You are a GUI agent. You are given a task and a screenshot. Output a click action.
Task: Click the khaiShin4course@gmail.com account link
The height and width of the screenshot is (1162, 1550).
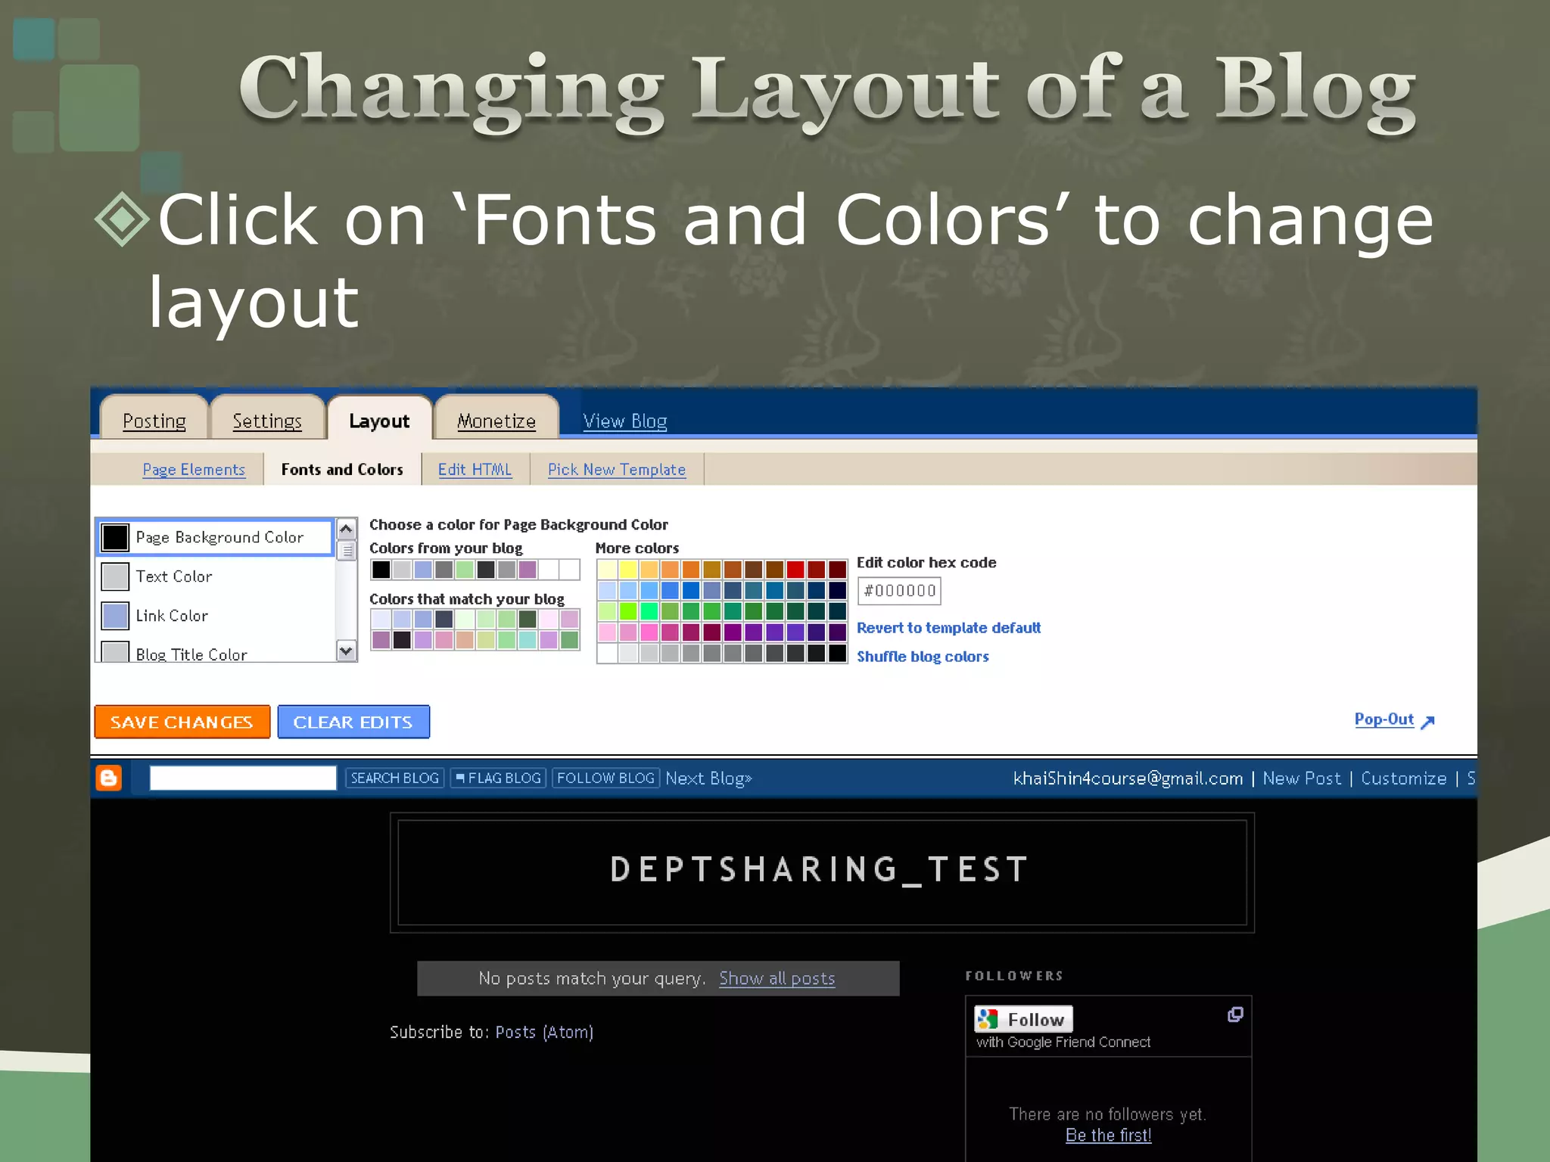pos(1128,778)
